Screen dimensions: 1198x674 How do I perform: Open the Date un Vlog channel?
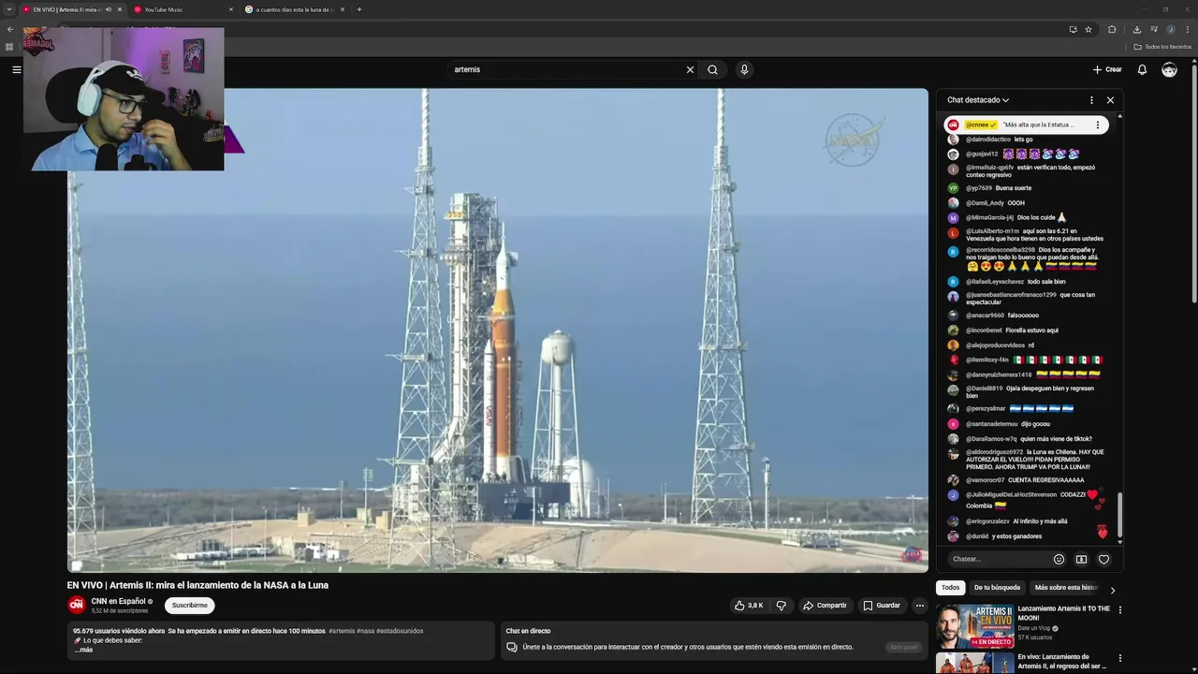1034,628
